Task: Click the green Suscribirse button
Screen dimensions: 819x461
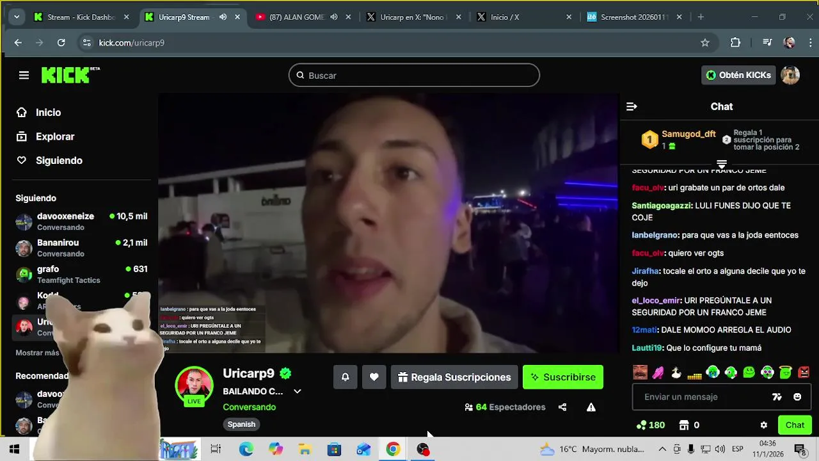Action: 563,377
